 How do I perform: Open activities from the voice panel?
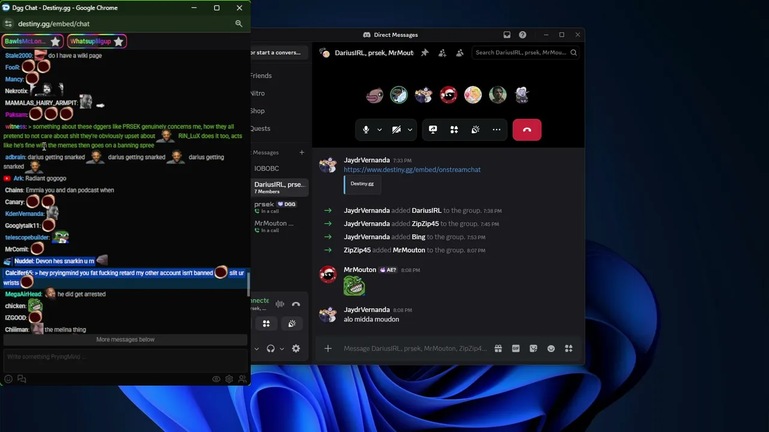[266, 324]
